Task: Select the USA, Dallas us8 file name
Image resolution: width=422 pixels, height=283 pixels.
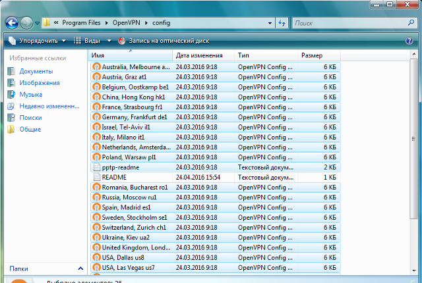Action: point(123,257)
